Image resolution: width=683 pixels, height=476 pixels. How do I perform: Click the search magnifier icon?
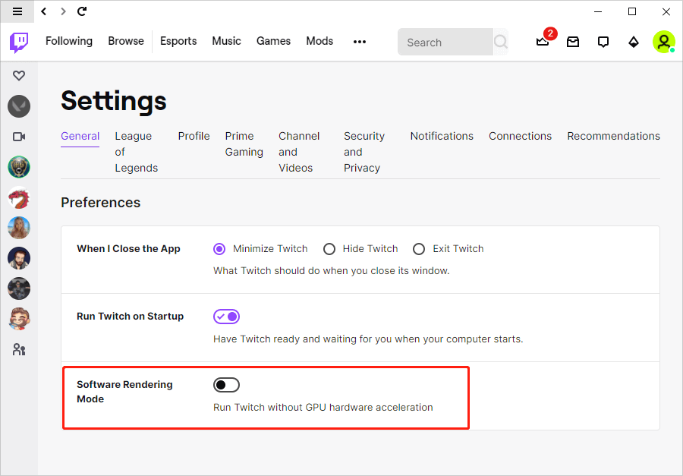[x=501, y=42]
